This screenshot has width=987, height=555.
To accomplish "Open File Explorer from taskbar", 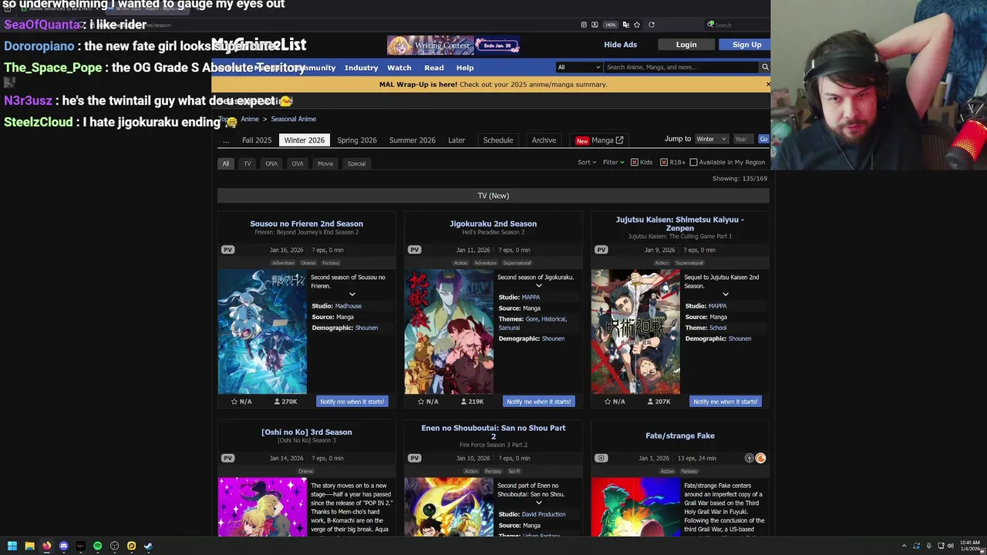I will click(29, 546).
